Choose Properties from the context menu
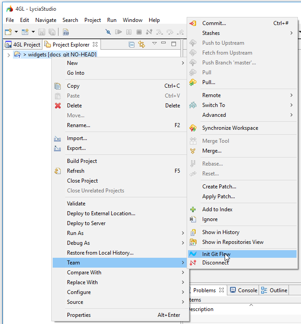 [x=79, y=315]
